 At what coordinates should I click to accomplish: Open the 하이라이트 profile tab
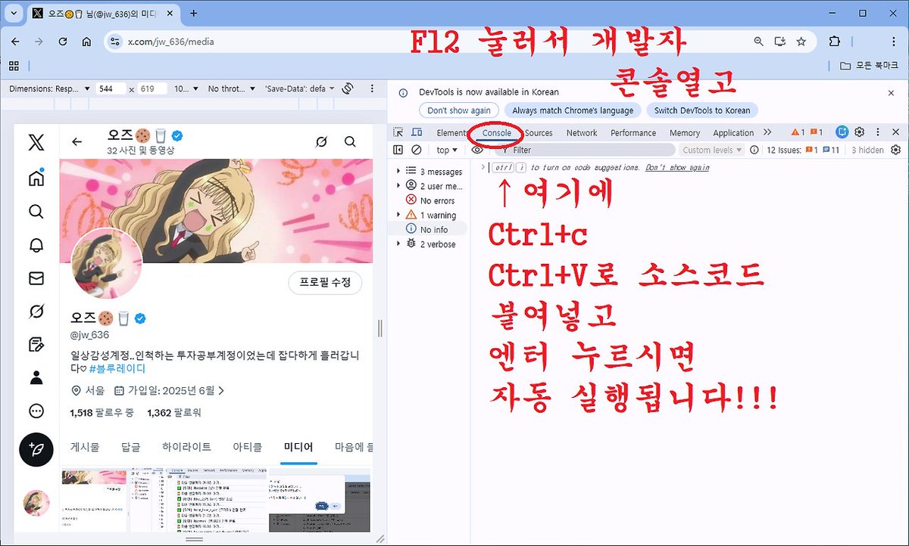[186, 447]
